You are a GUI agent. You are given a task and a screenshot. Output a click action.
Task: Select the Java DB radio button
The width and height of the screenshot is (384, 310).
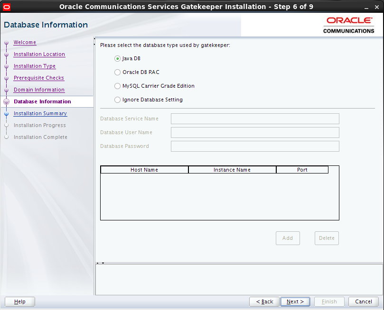click(x=117, y=59)
